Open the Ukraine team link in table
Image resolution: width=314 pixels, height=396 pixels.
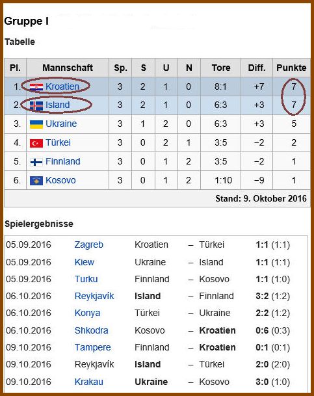click(x=61, y=124)
